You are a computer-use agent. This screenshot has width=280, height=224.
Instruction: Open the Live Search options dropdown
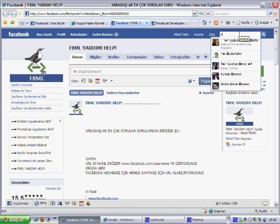[x=275, y=14]
